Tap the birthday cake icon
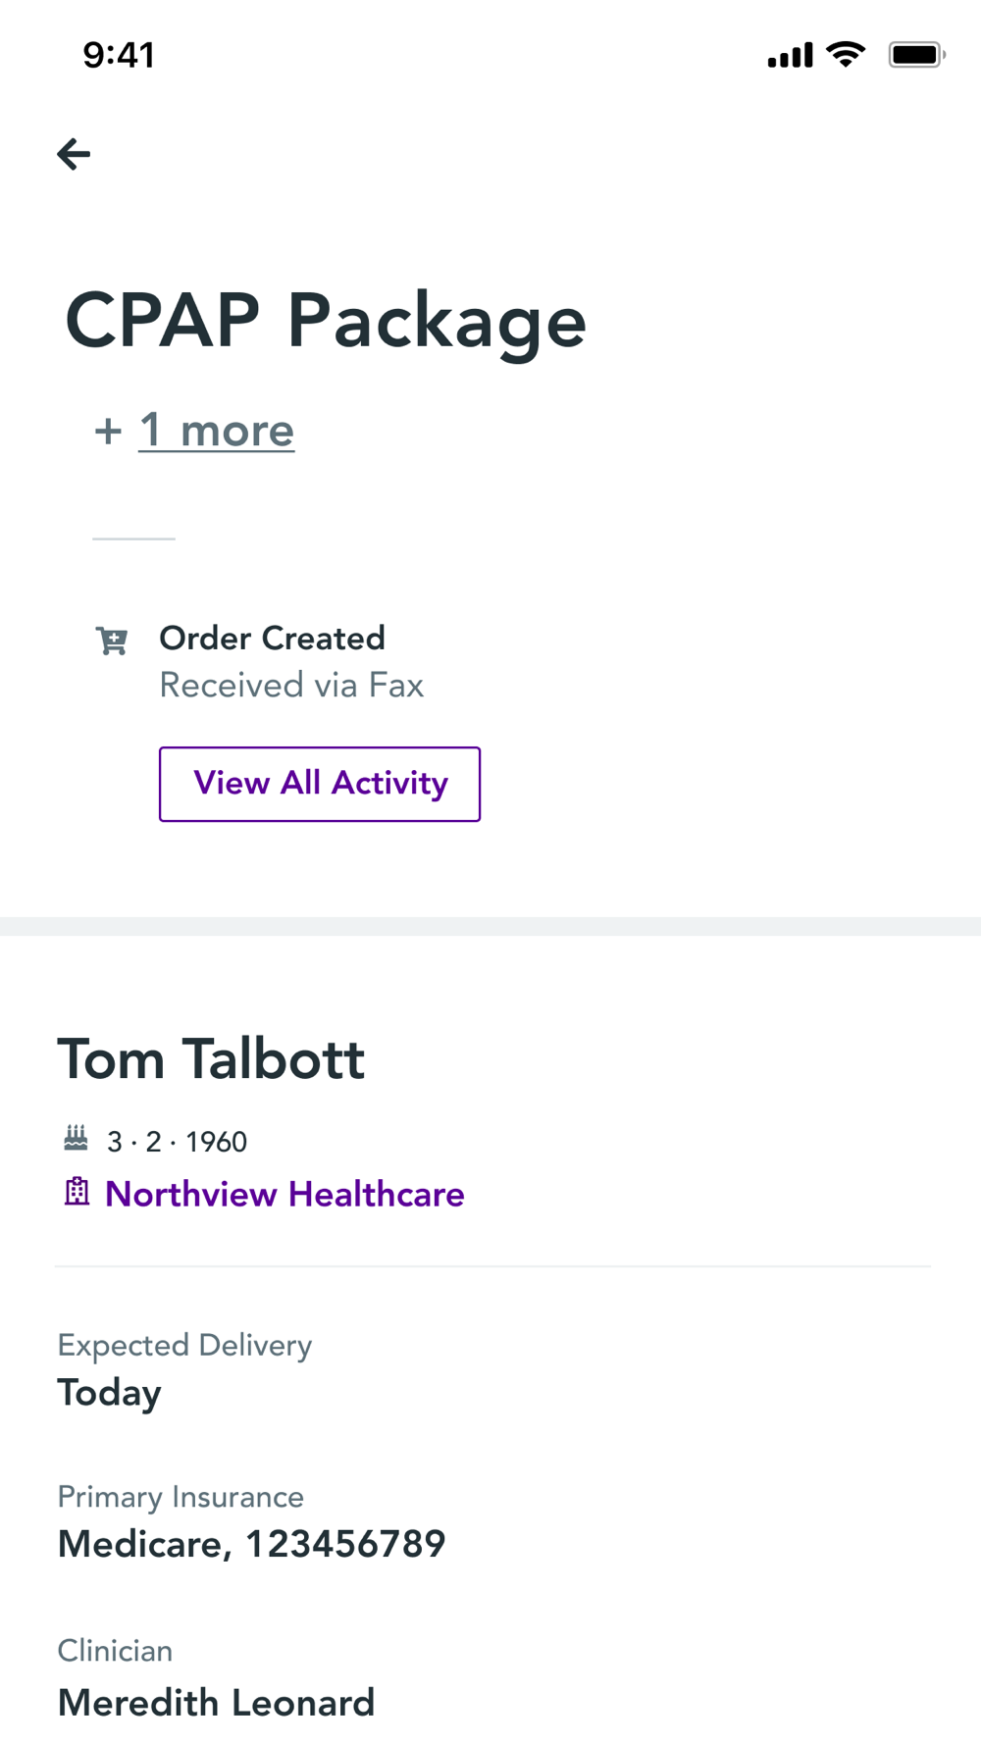The height and width of the screenshot is (1744, 981). (76, 1139)
